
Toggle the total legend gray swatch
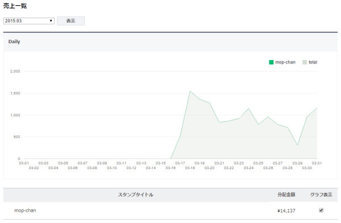click(305, 62)
